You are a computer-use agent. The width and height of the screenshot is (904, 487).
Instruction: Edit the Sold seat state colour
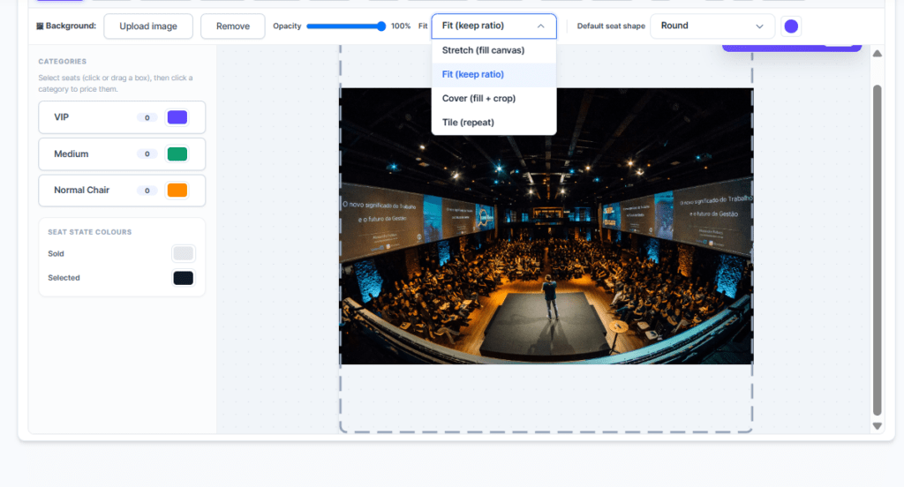pos(184,253)
